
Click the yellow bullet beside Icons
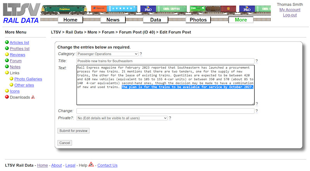click(7, 91)
